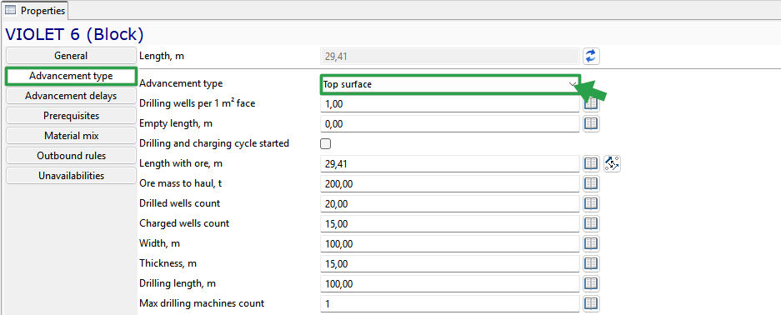Click the Length, m read-only field
This screenshot has height=315, width=781.
pos(450,56)
